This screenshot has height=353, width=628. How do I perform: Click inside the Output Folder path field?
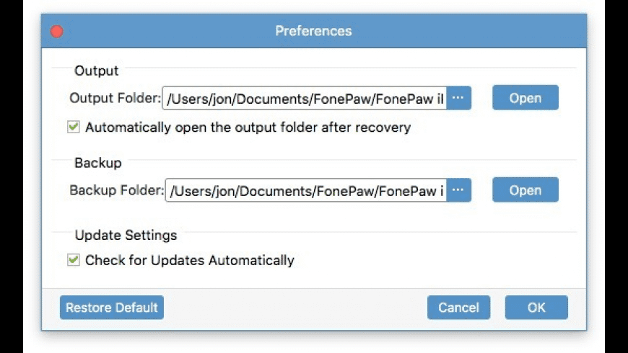305,99
